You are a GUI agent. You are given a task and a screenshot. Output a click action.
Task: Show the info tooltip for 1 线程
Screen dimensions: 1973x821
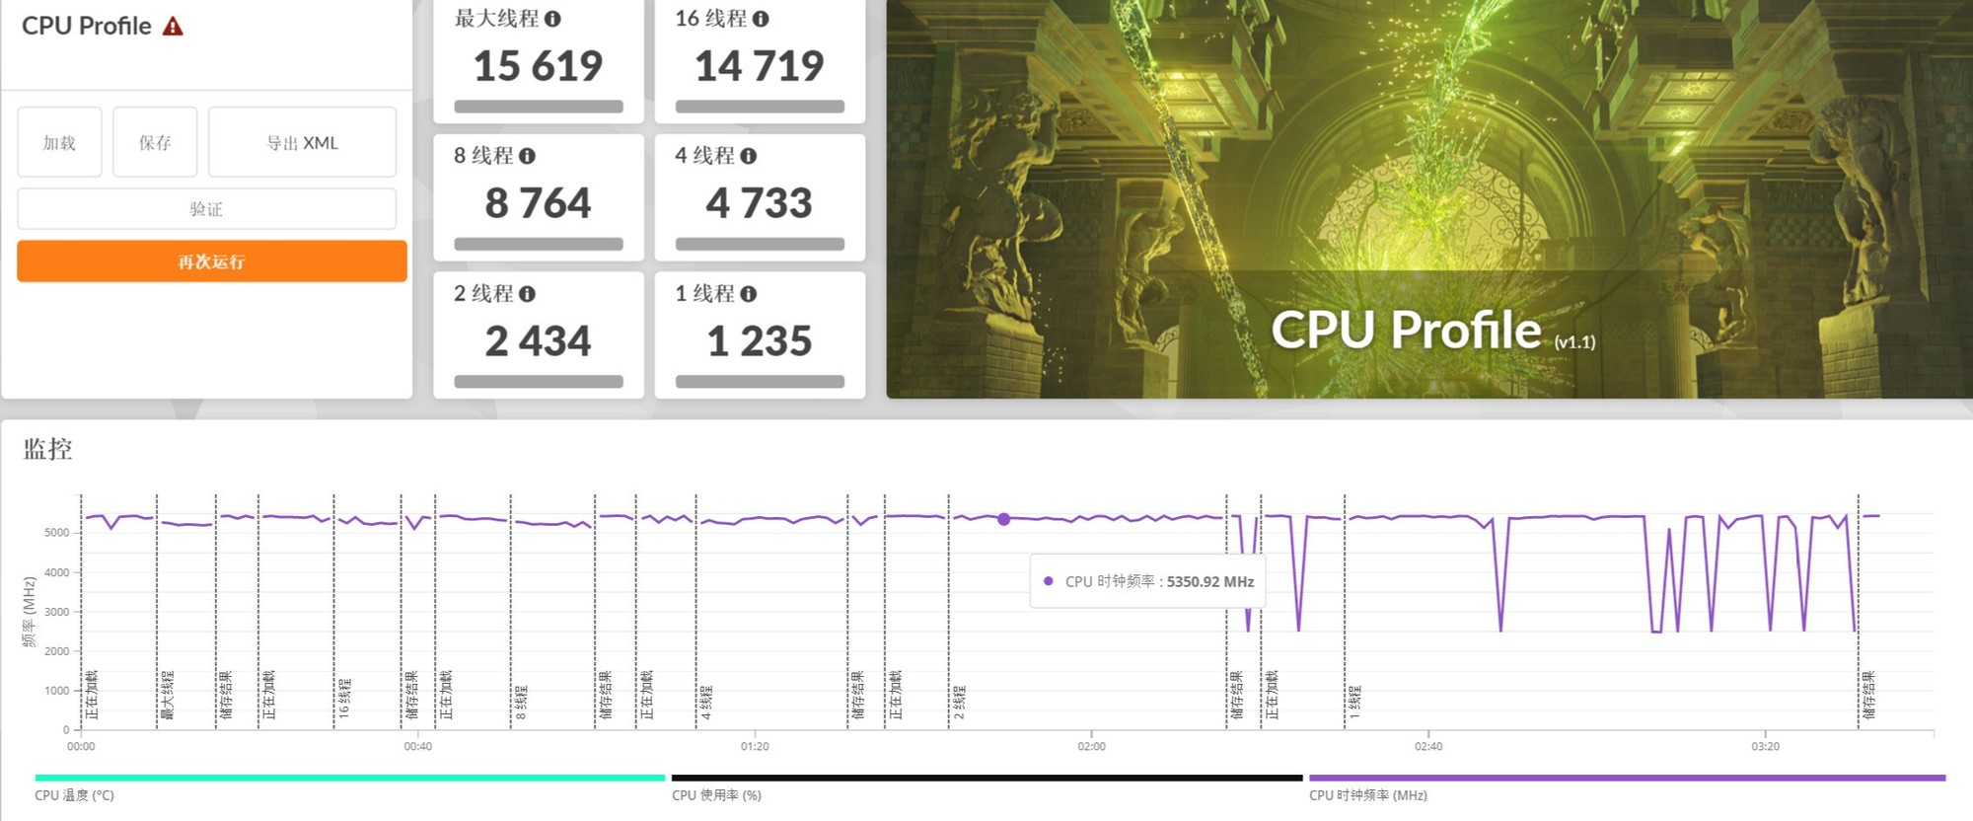tap(748, 294)
